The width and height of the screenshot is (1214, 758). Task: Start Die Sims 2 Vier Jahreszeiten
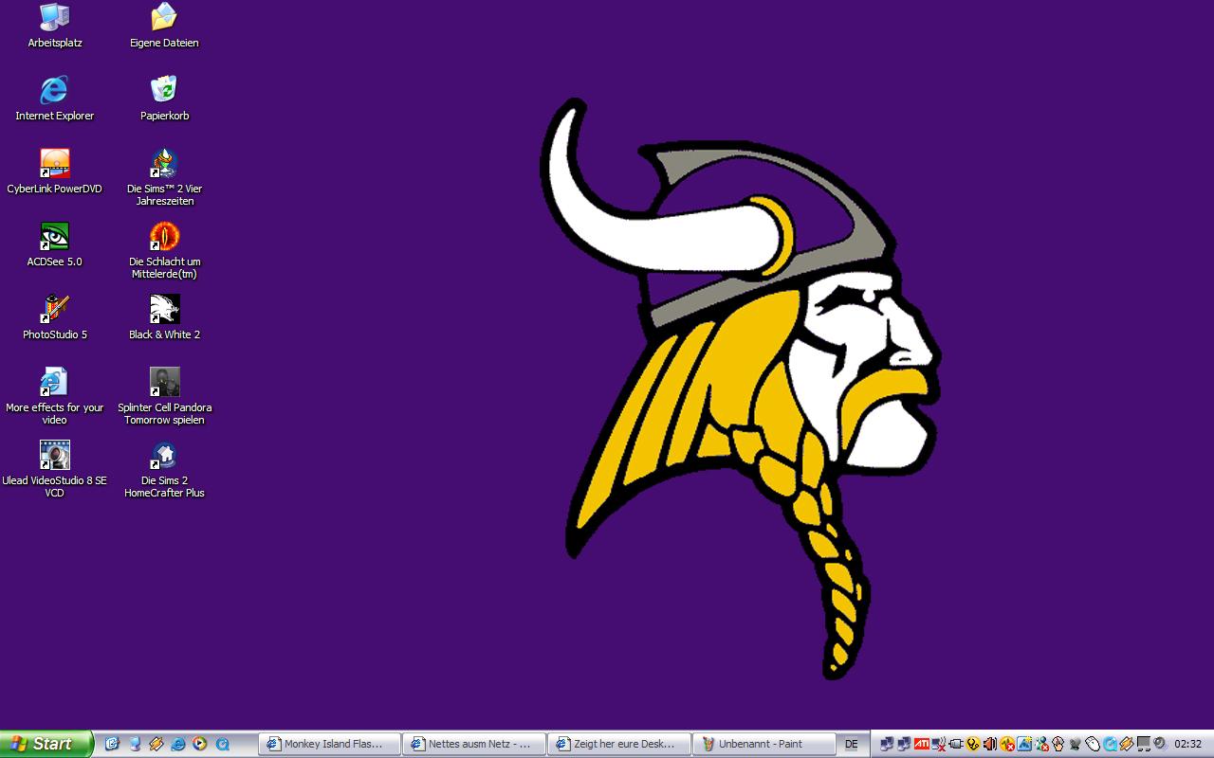click(x=164, y=177)
